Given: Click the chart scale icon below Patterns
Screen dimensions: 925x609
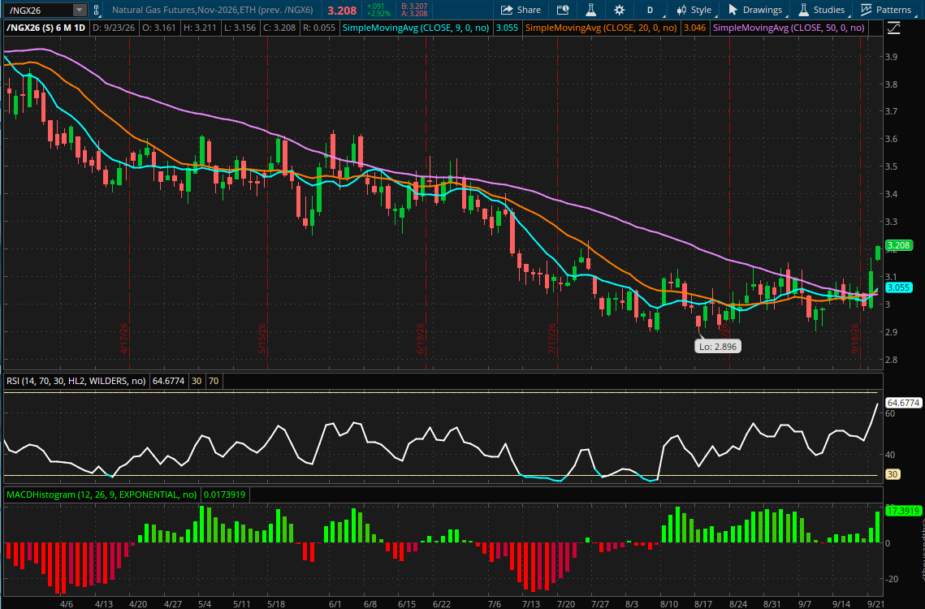Looking at the screenshot, I should click(894, 28).
